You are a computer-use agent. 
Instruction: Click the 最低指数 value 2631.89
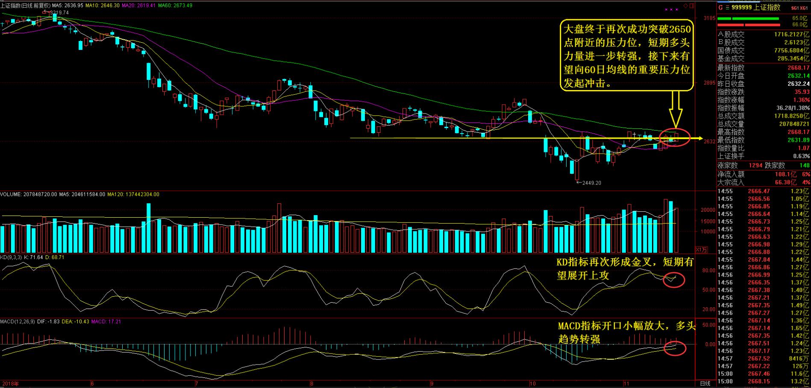[799, 140]
